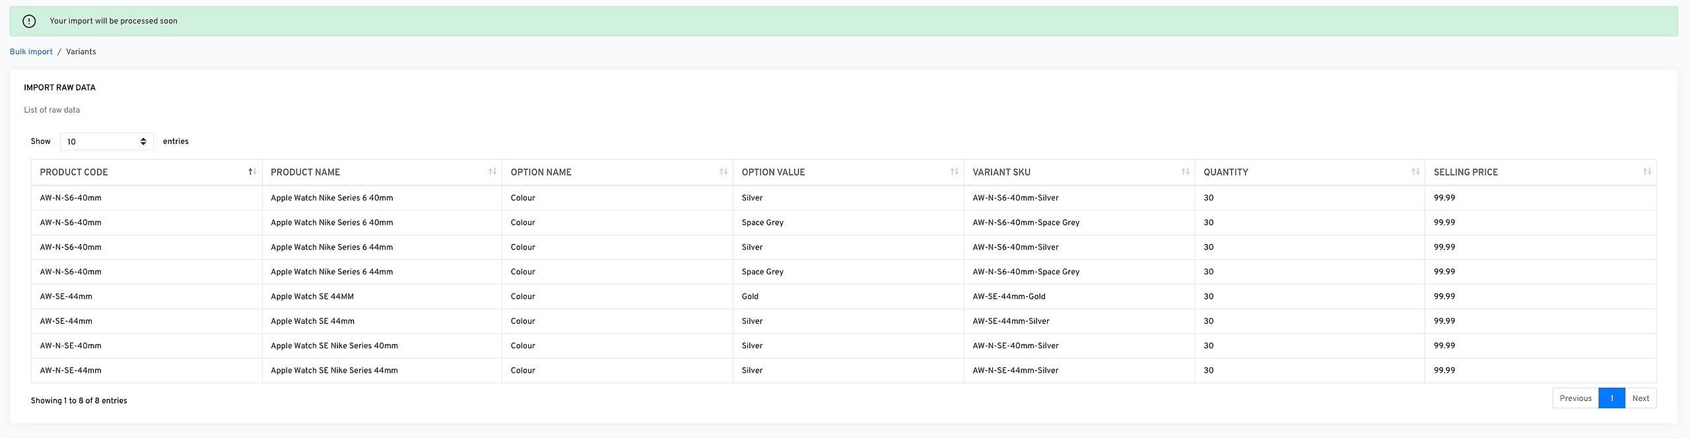
Task: Click the Product Code column header
Action: point(73,172)
